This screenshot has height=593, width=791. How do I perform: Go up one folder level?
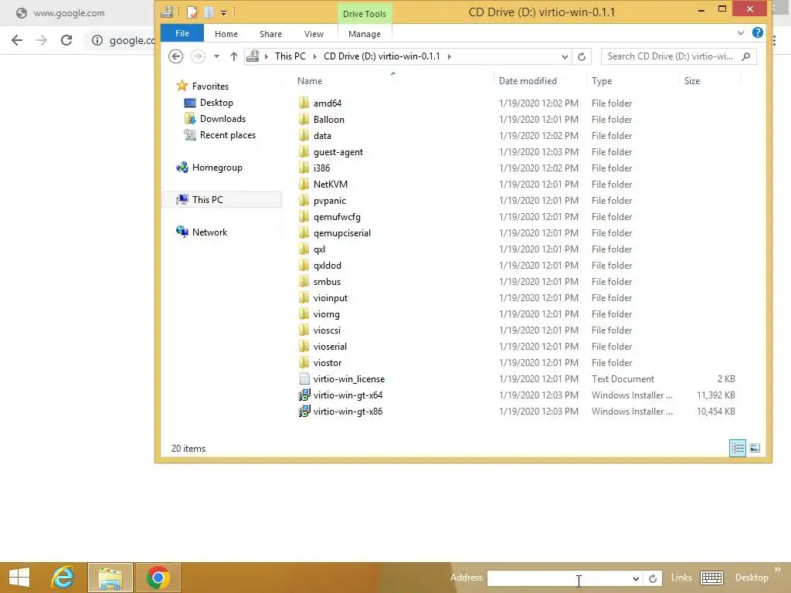click(x=233, y=56)
